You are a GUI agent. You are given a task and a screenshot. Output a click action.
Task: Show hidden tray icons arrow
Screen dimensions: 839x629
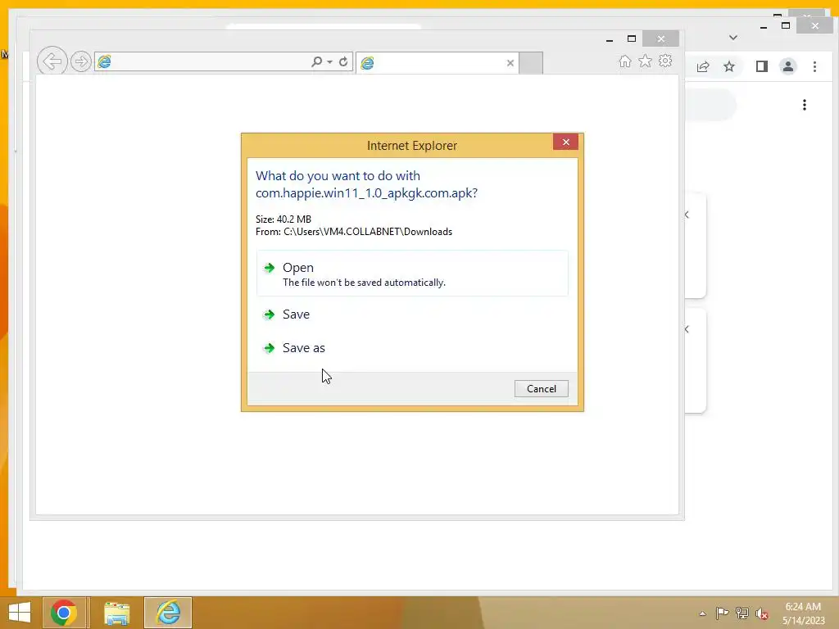pyautogui.click(x=702, y=614)
